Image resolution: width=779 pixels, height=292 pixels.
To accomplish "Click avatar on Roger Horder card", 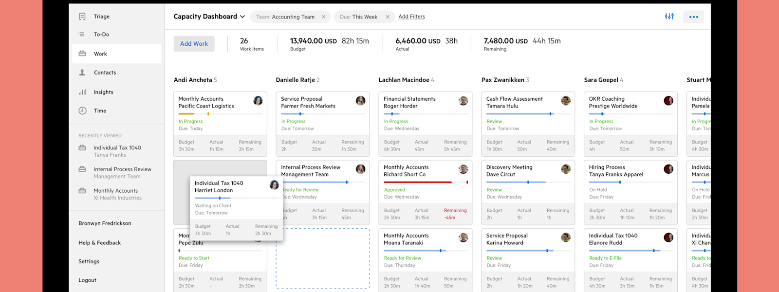I will 464,101.
